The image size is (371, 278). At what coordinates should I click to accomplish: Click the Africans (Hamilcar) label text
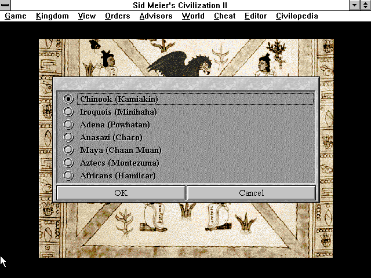pyautogui.click(x=118, y=175)
